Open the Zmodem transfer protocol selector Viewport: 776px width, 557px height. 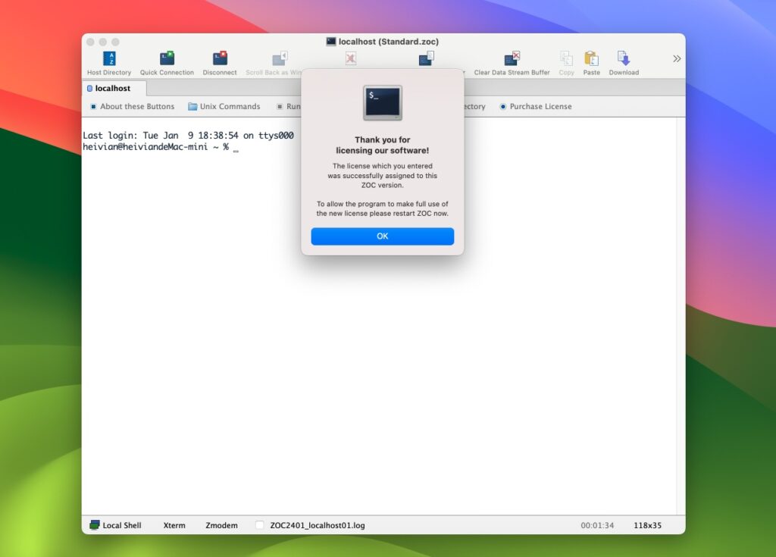[x=221, y=524]
